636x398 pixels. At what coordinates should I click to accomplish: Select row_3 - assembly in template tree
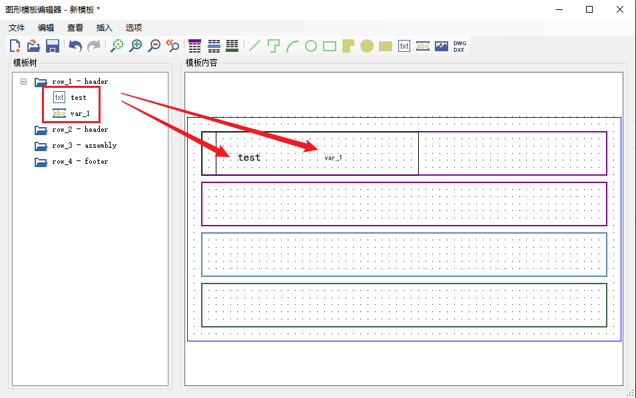coord(85,145)
